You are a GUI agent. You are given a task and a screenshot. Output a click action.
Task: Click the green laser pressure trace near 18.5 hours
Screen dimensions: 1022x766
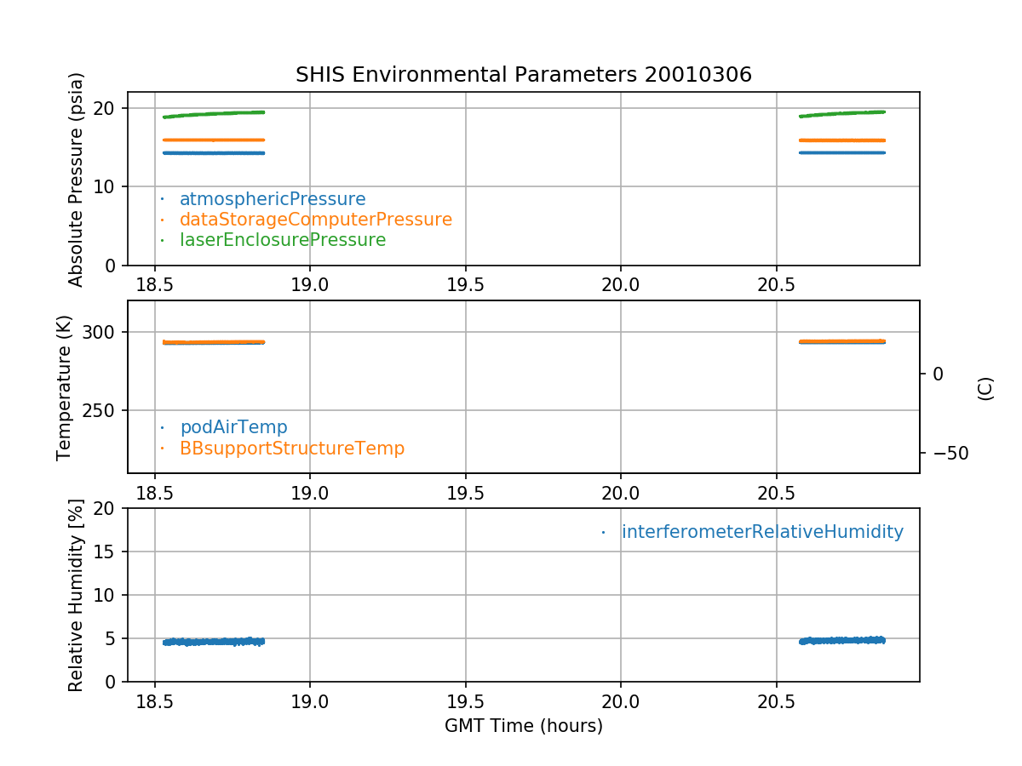[x=213, y=113]
